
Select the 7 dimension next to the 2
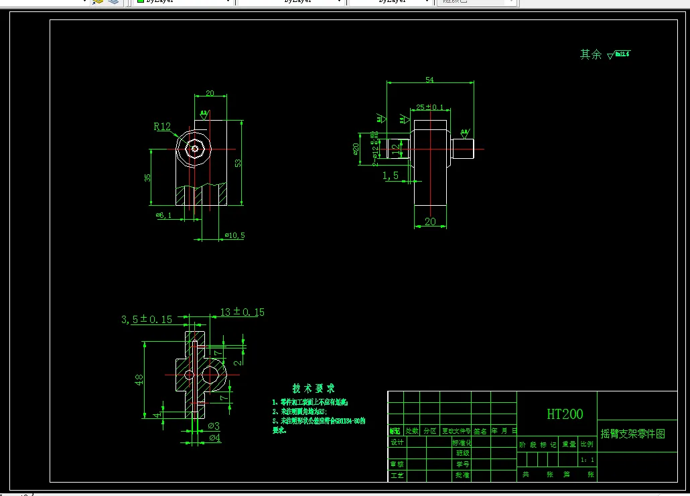(218, 353)
